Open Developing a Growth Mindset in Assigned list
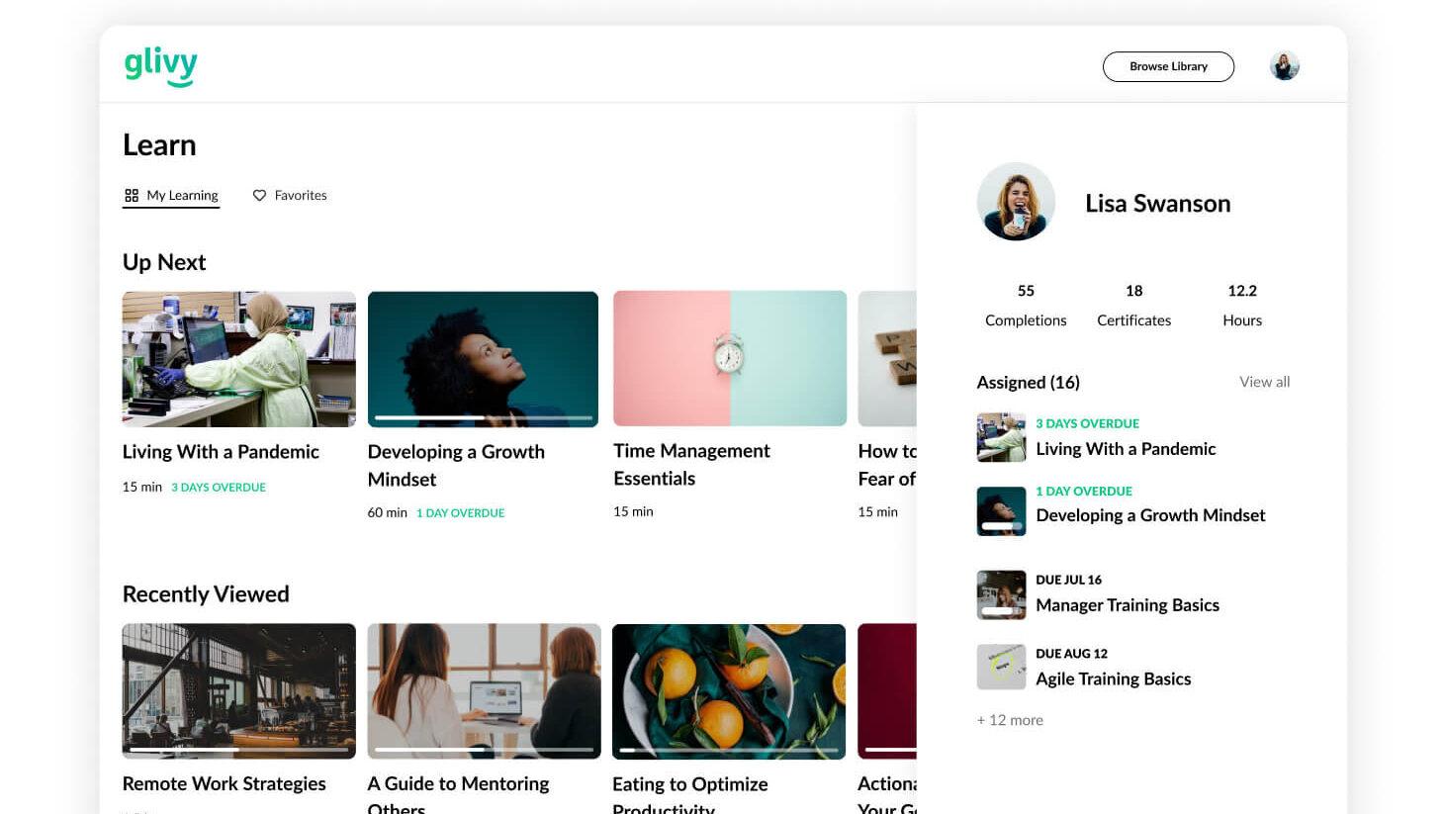 tap(1150, 515)
